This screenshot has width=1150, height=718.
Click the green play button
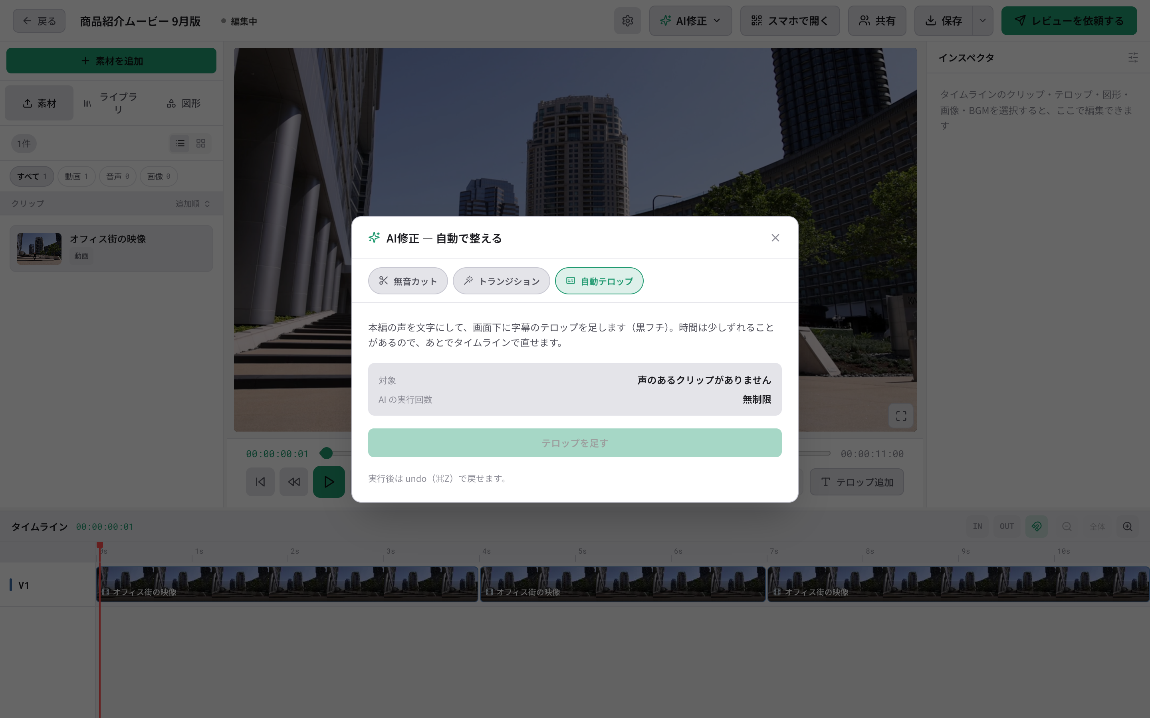tap(329, 482)
